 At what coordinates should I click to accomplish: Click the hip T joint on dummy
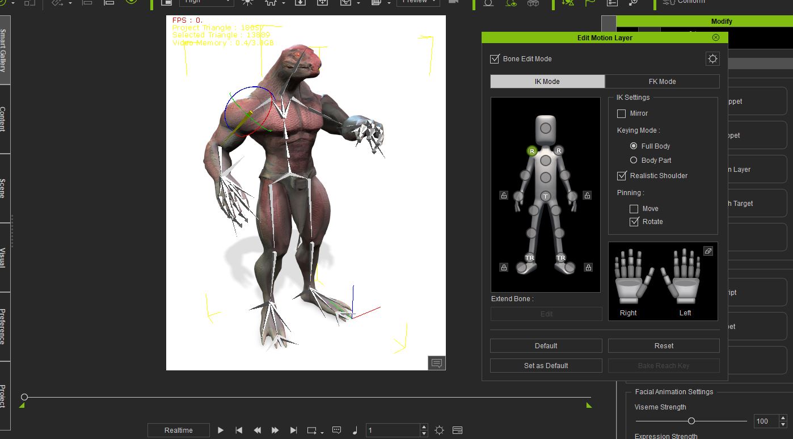[546, 196]
